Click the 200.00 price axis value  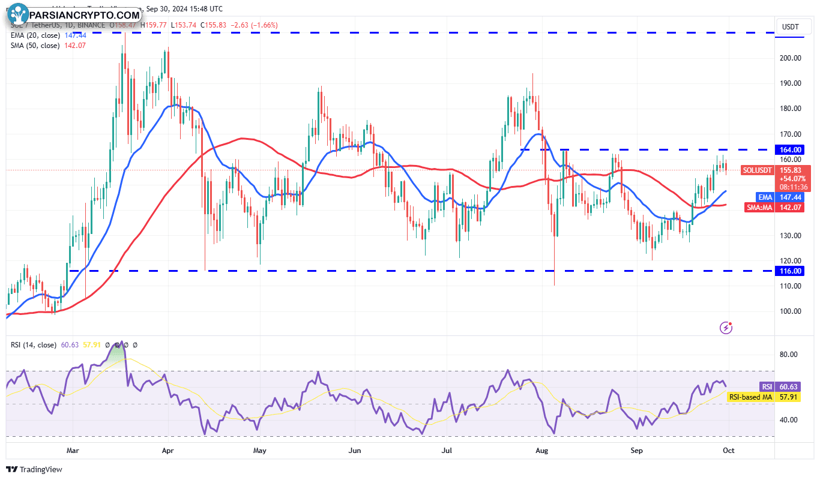790,58
